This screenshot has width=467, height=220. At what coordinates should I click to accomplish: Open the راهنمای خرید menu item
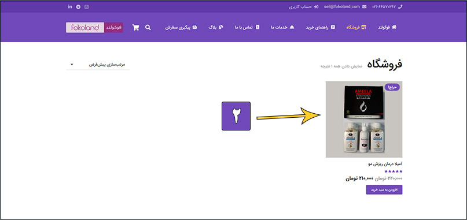(320, 27)
